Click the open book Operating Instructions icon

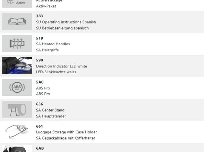point(17,21)
